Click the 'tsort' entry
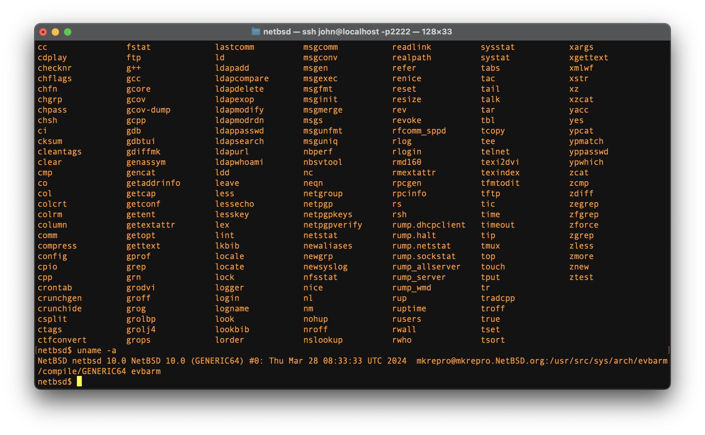Screen dimensions: 705x435 pos(493,340)
